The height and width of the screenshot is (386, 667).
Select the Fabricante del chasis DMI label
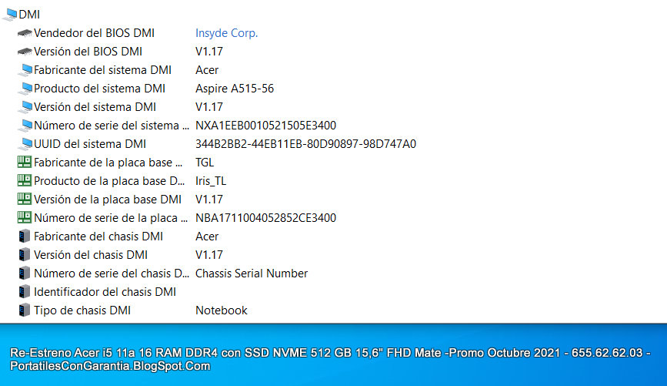pos(98,237)
